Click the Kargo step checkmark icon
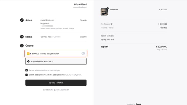Viewport: 187px width, 105px height. click(22, 37)
